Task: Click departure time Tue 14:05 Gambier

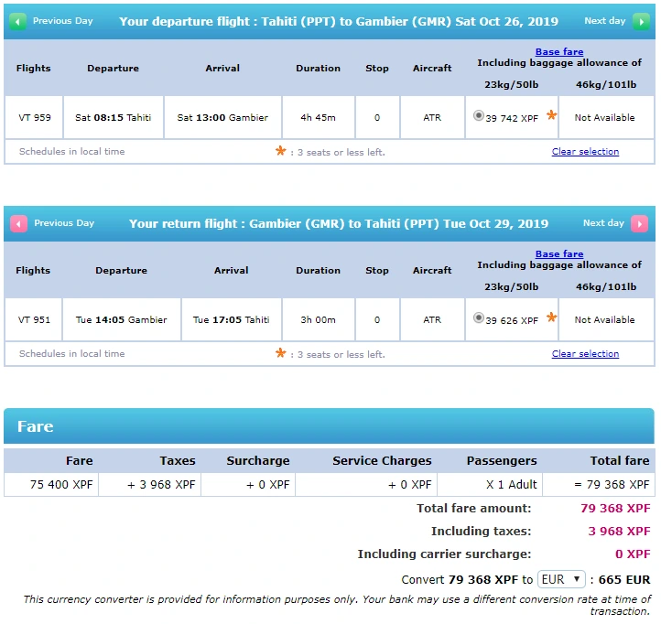Action: (122, 320)
